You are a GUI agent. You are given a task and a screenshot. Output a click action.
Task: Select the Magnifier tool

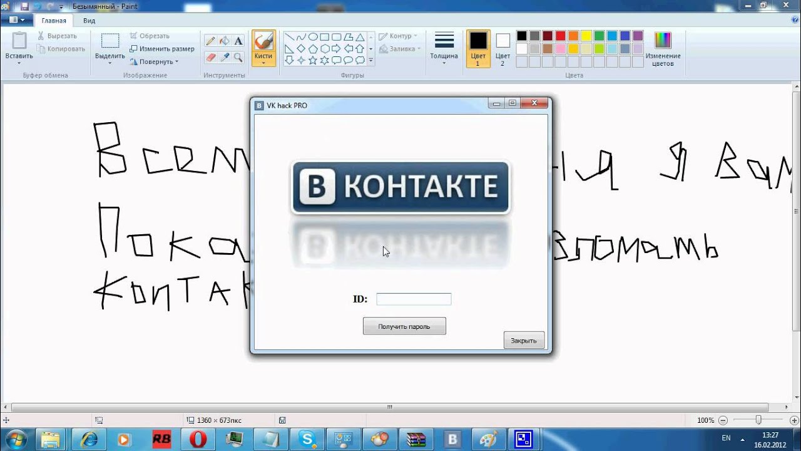point(238,57)
